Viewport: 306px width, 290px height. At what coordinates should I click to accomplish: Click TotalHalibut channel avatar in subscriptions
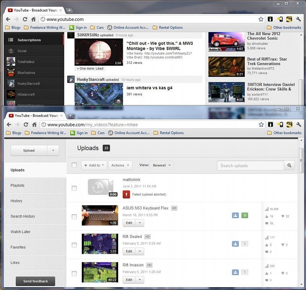coord(11,62)
